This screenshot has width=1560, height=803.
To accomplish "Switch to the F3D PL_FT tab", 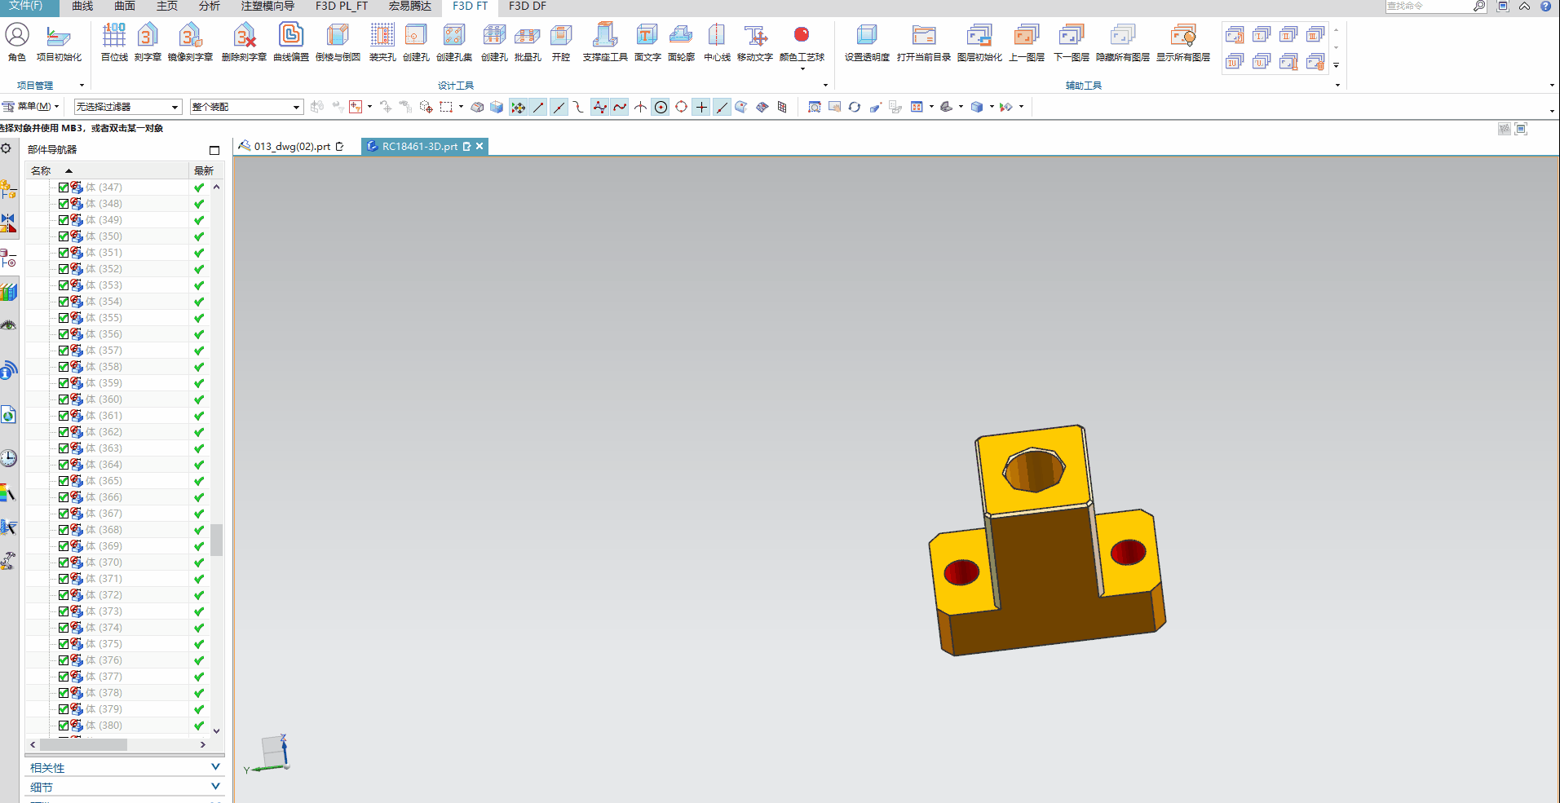I will click(x=342, y=7).
